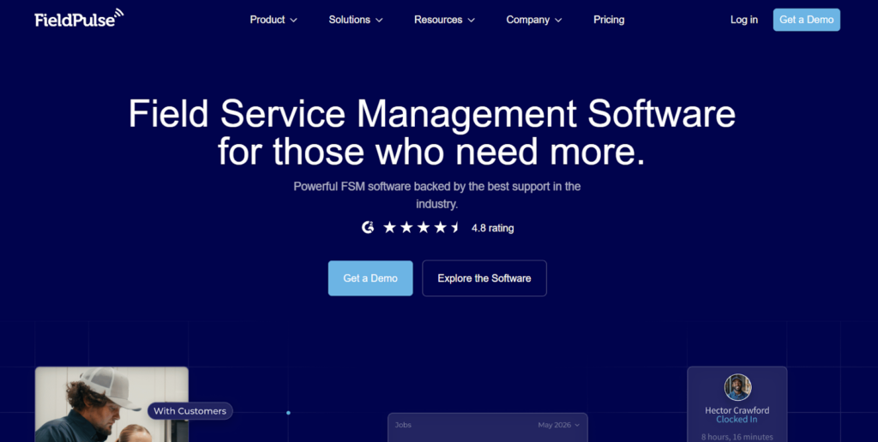Click the 4.8 rating text
This screenshot has height=442, width=878.
(492, 228)
